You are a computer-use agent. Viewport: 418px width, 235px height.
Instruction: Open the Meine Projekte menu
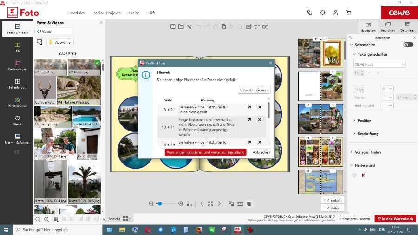[x=108, y=13]
